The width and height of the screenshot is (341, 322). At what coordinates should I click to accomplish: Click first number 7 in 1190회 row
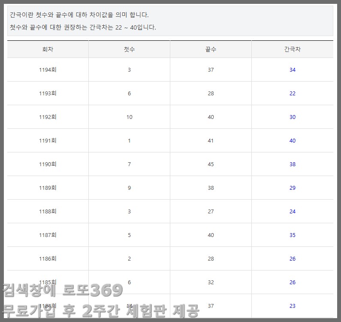click(x=129, y=164)
